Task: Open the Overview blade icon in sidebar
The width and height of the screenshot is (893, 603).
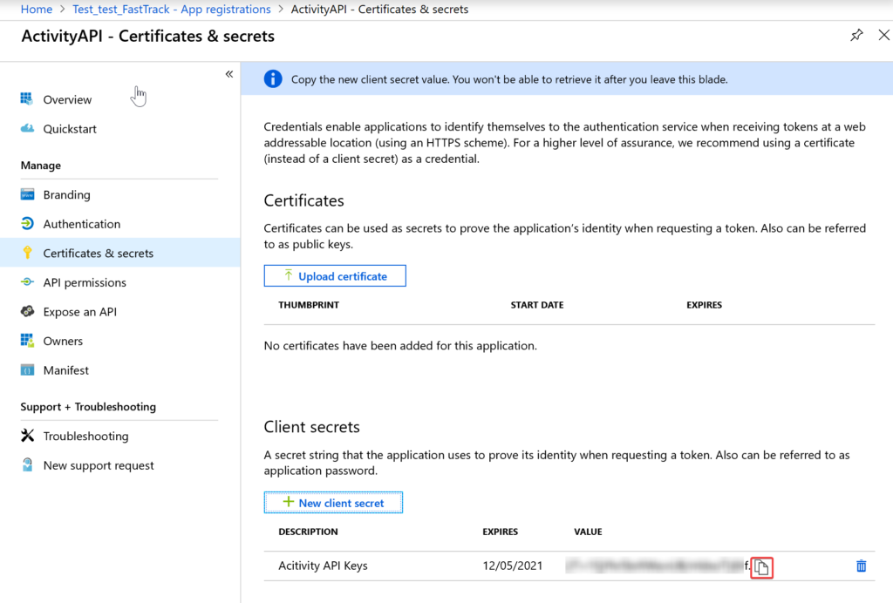Action: point(29,99)
